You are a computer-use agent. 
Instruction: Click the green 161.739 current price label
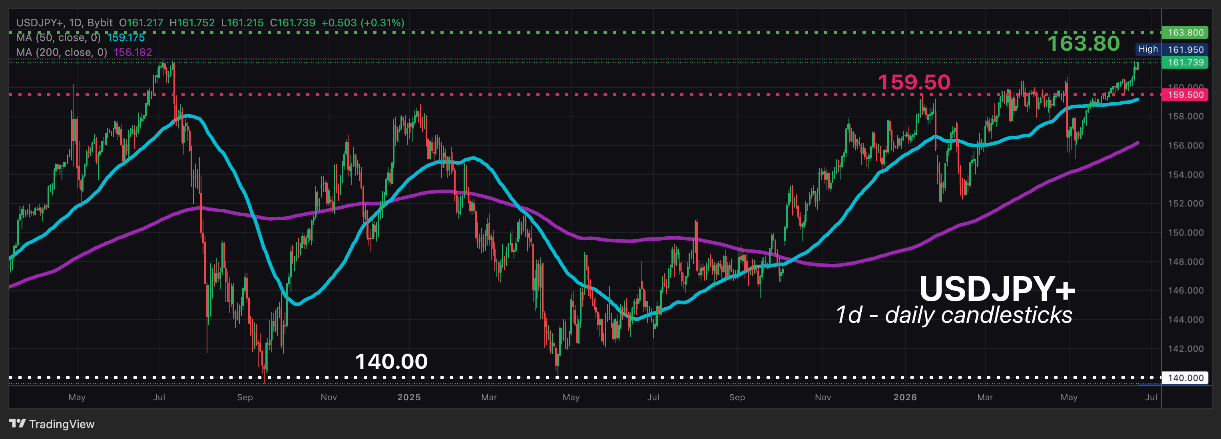click(1185, 62)
